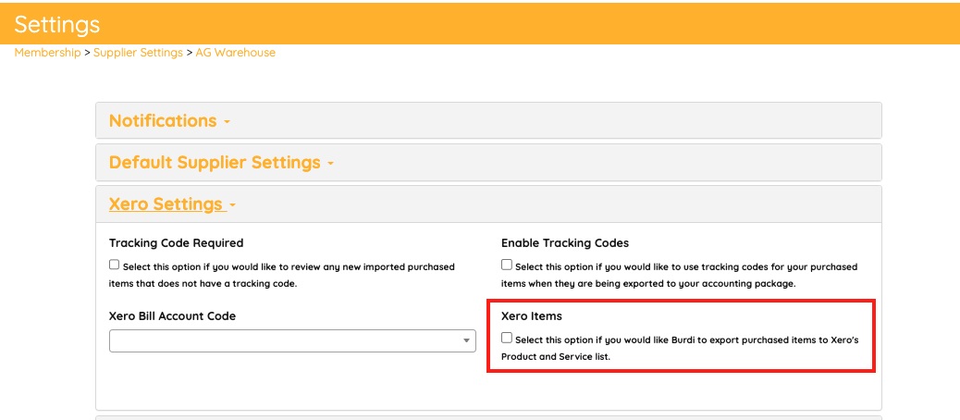Viewport: 960px width, 420px height.
Task: Click the Xero Bill Account Code dropdown arrow
Action: point(467,342)
